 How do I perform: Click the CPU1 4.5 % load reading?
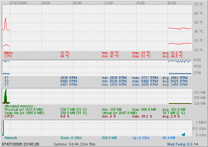point(65,116)
